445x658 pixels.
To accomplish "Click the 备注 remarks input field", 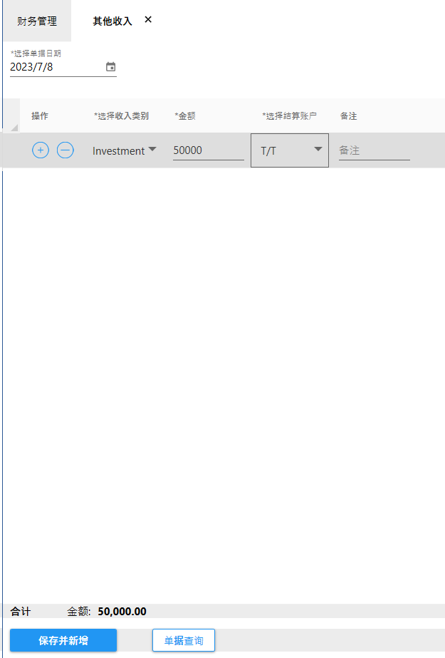I will tap(374, 150).
